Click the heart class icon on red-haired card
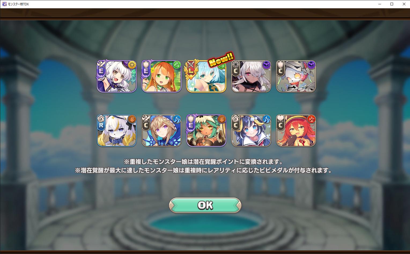The height and width of the screenshot is (254, 410). coord(280,118)
